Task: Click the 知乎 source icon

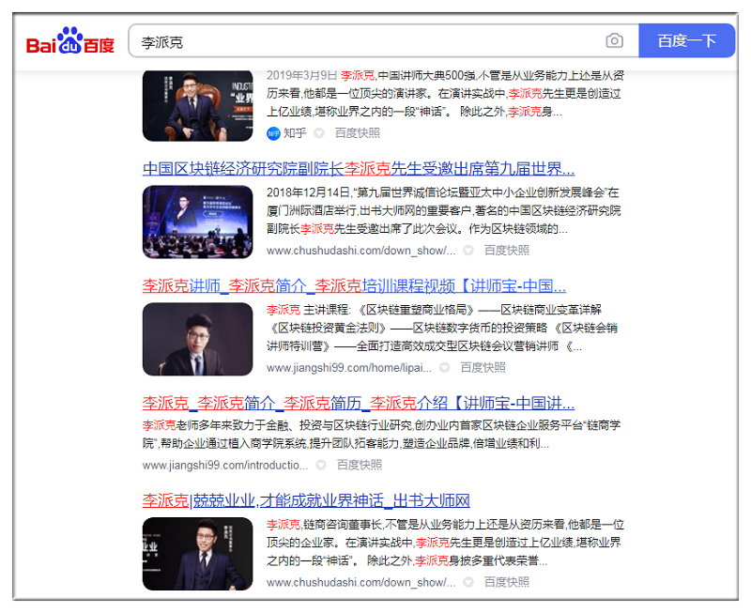Action: click(273, 133)
